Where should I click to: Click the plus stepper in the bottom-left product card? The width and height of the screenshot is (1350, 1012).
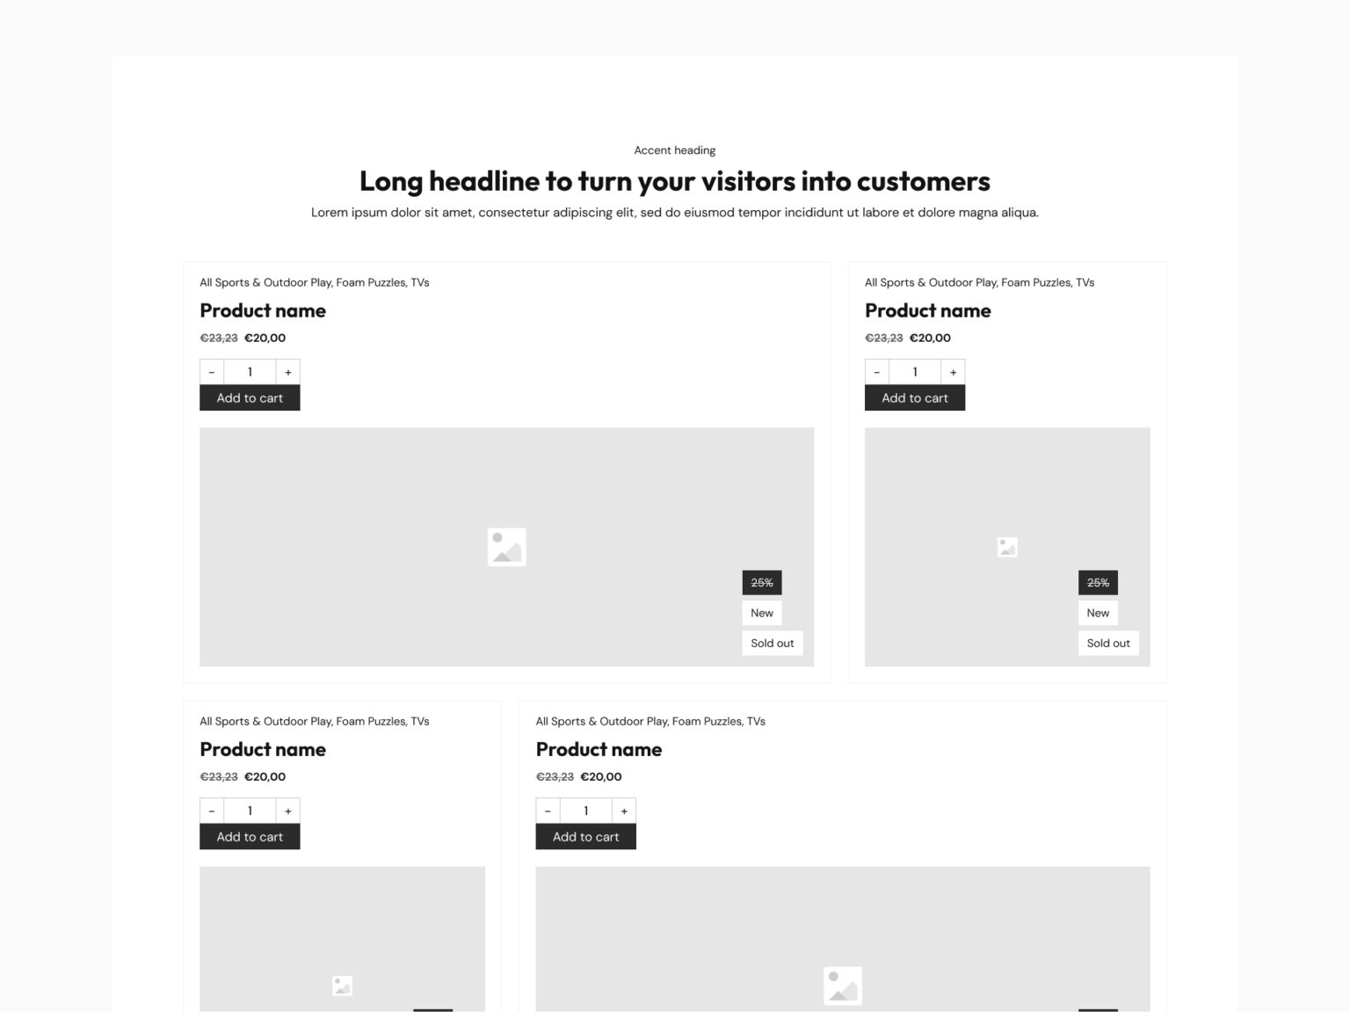point(288,811)
